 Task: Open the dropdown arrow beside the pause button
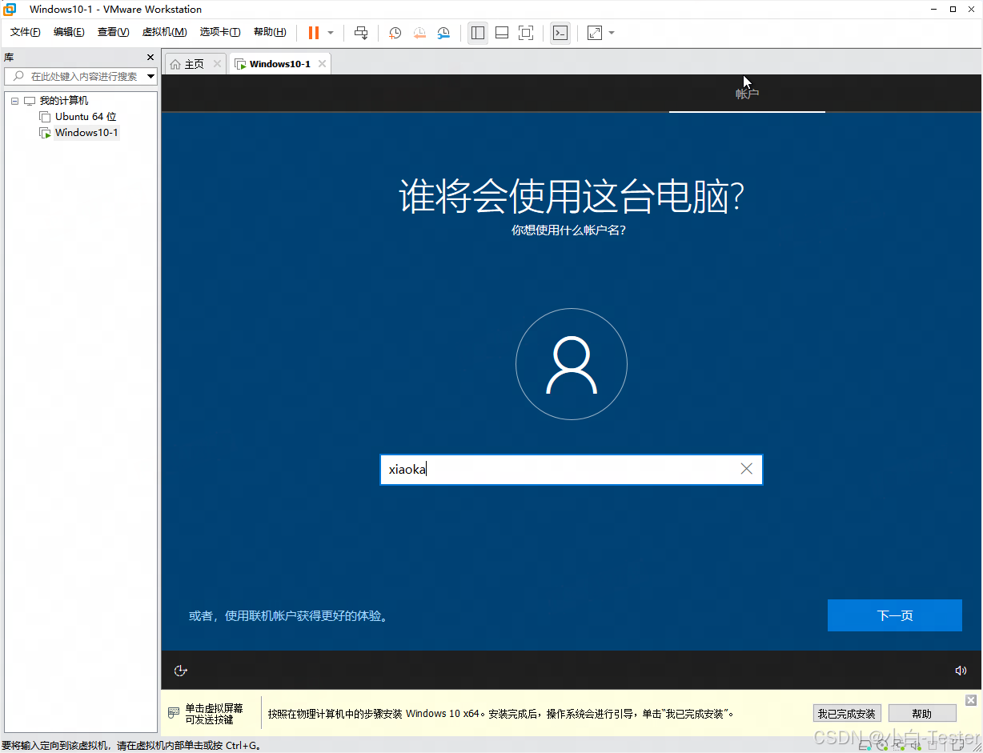331,33
